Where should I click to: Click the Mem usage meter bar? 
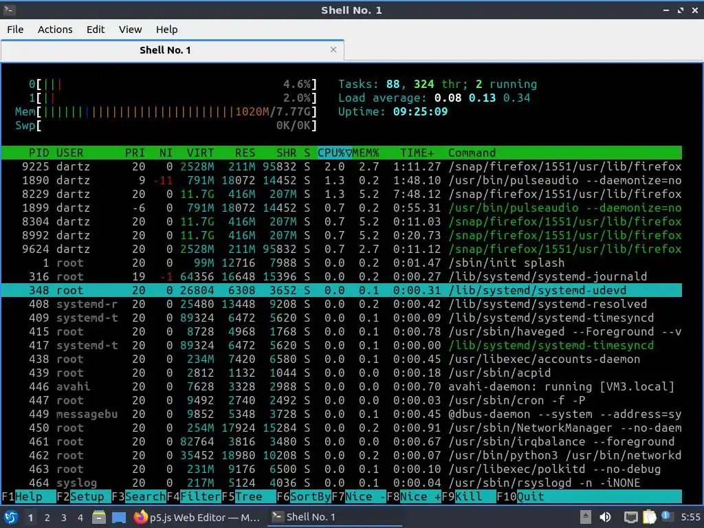tap(166, 112)
